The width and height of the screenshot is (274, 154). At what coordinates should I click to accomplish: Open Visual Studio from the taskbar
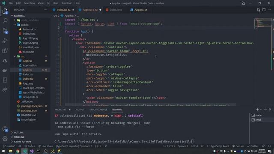[x=32, y=151]
